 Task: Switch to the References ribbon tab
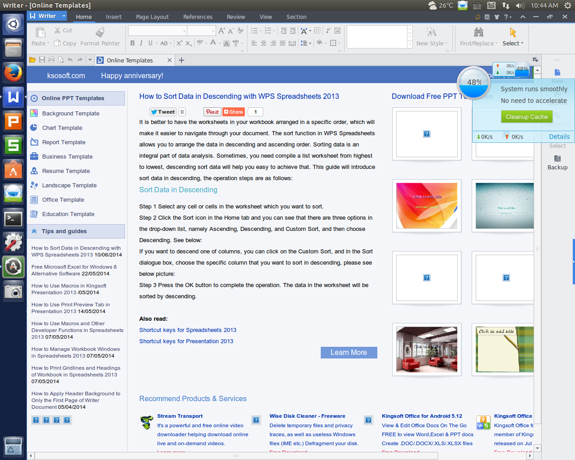point(198,17)
